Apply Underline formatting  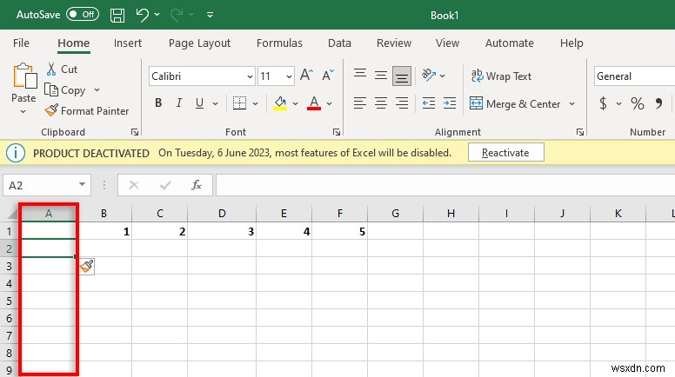pos(199,103)
